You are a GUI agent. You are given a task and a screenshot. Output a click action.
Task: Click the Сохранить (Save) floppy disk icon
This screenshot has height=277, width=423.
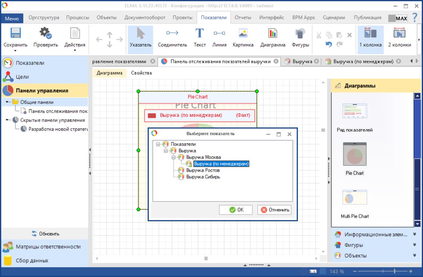[15, 33]
